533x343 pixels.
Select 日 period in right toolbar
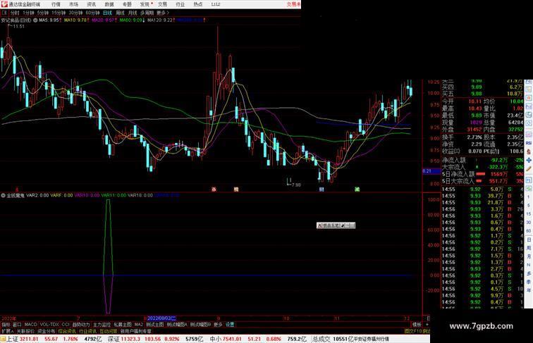529,239
